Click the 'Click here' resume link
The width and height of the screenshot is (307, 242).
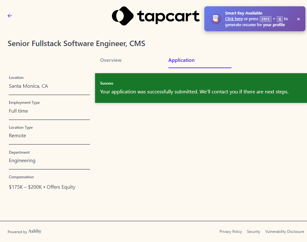tap(234, 19)
